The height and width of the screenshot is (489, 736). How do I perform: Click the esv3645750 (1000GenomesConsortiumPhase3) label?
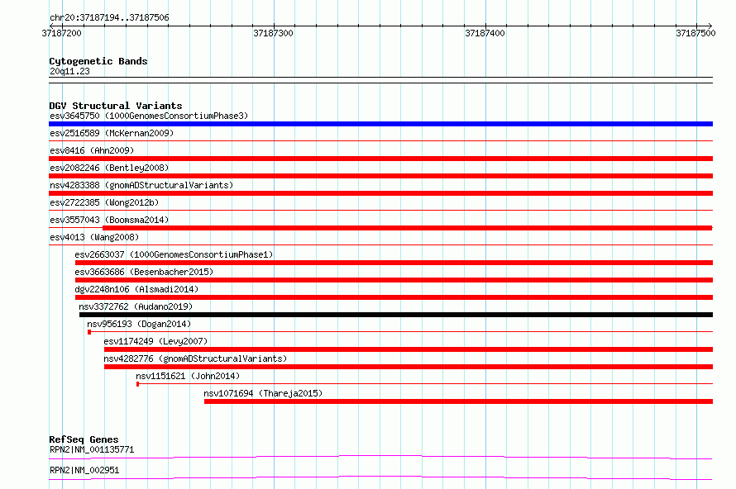[149, 116]
